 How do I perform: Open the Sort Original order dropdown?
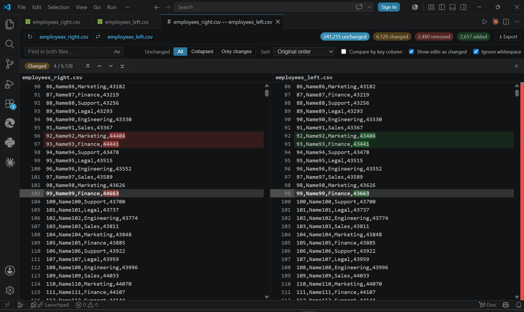304,52
